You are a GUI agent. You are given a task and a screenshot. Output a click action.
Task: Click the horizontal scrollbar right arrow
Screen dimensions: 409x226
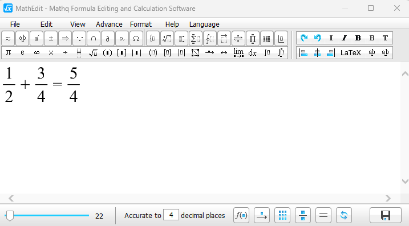pos(388,199)
